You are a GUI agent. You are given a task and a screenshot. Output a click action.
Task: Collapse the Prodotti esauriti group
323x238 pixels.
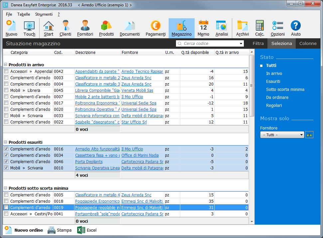[6, 142]
